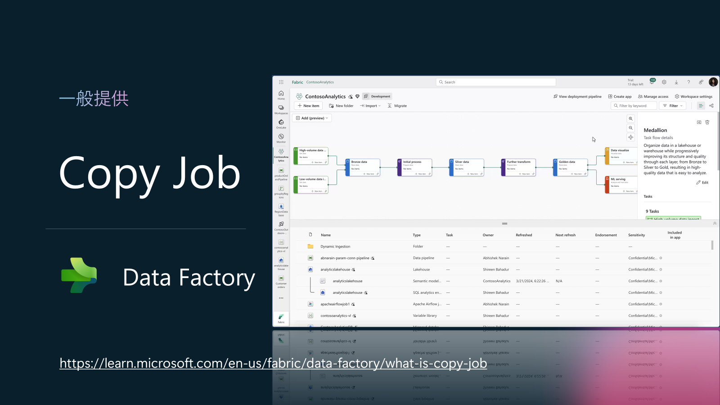Edit the Medallion task flow details
The height and width of the screenshot is (405, 720).
(x=702, y=182)
